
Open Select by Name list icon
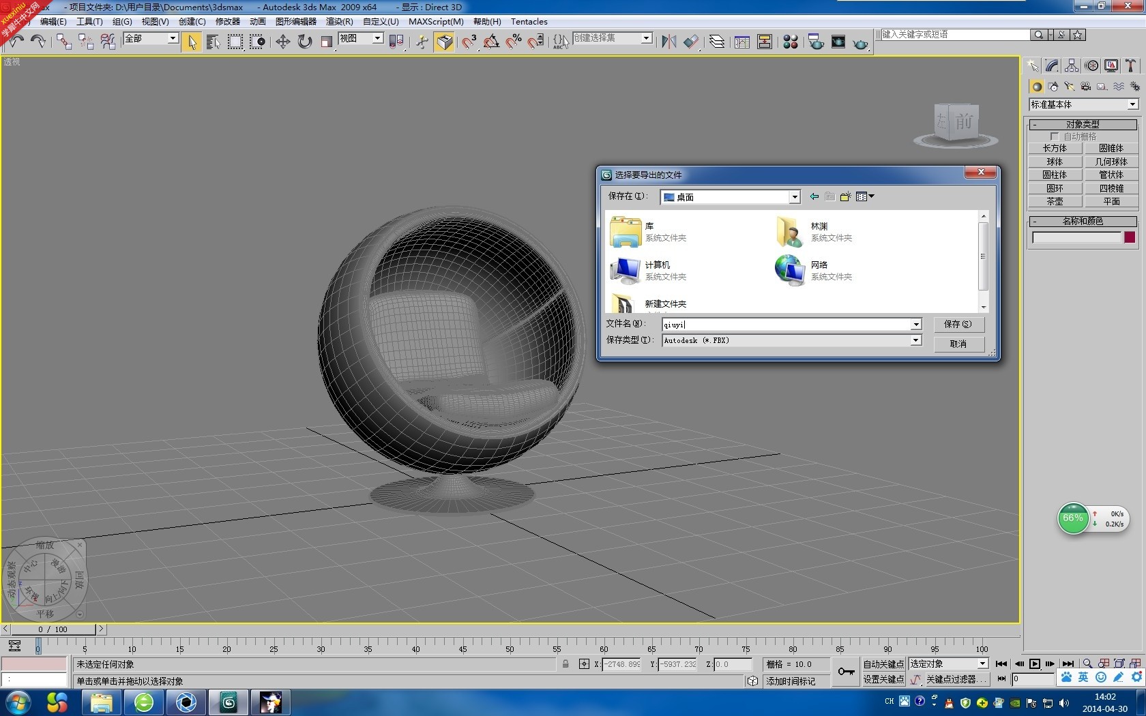[213, 42]
